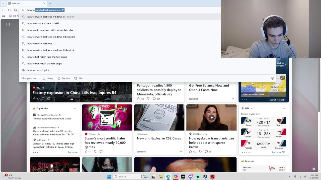Open a new browser tab with plus
321x180 pixels.
50,3
